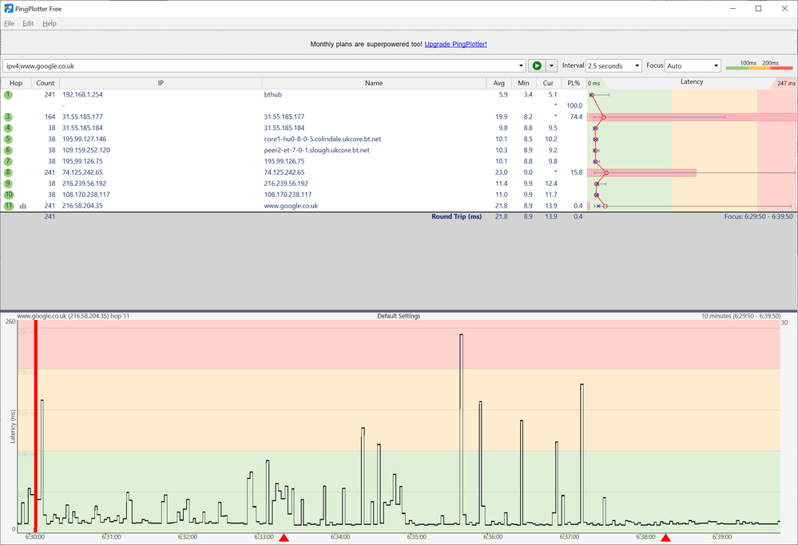Click the PL% column header
Viewport: 798px width, 545px height.
(573, 83)
